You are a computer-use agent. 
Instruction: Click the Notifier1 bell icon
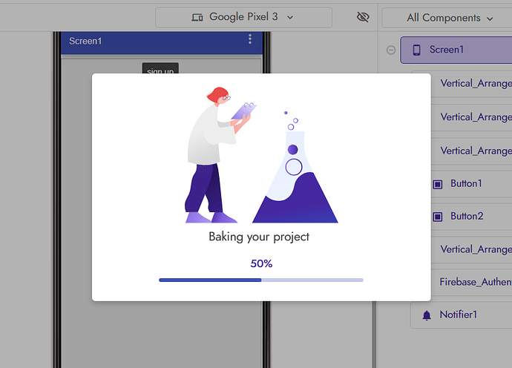click(426, 315)
